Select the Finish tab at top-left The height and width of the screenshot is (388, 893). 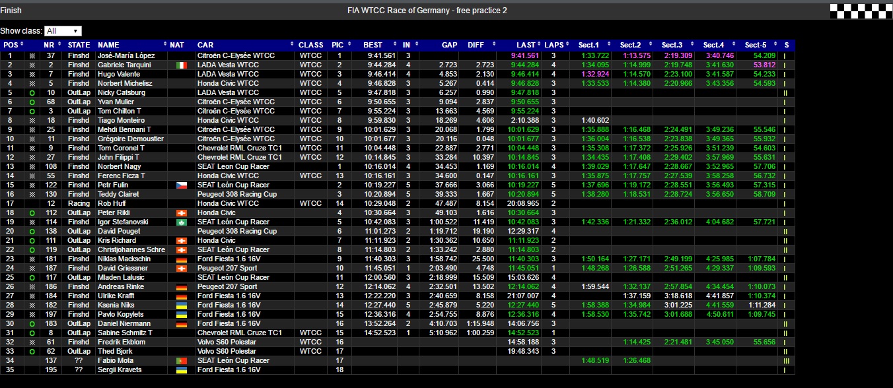point(11,10)
